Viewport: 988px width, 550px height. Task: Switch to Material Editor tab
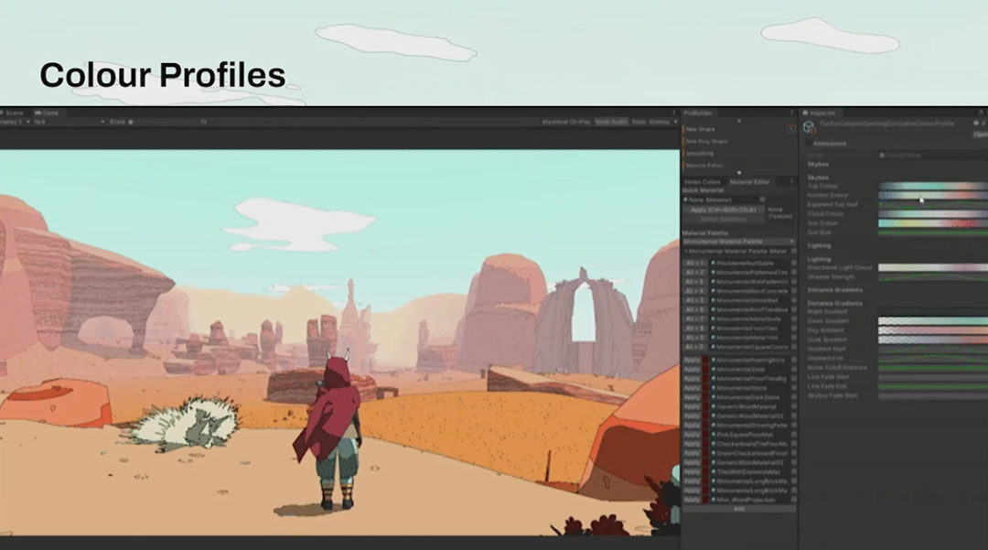[750, 181]
